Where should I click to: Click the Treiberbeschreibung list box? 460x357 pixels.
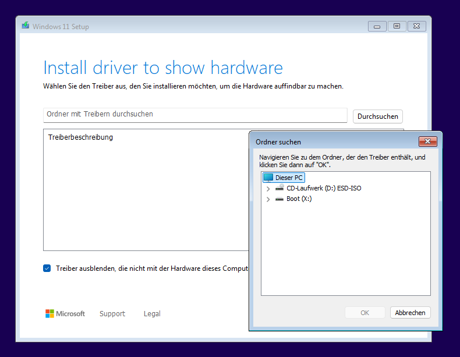point(146,190)
